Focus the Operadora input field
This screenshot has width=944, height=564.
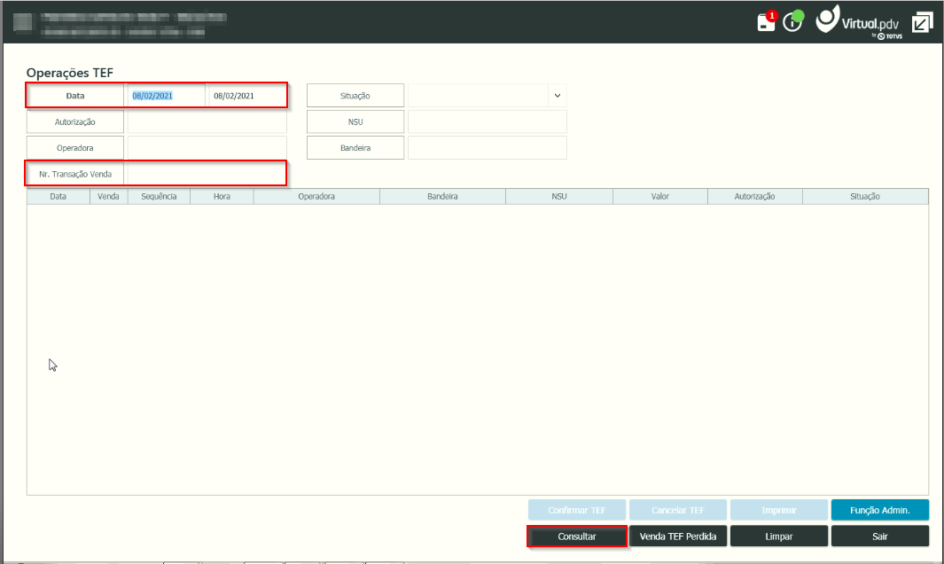[207, 147]
